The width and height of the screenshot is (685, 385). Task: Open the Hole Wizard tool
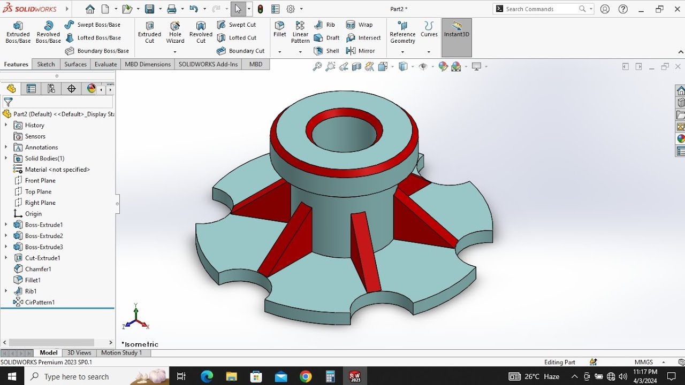(175, 33)
